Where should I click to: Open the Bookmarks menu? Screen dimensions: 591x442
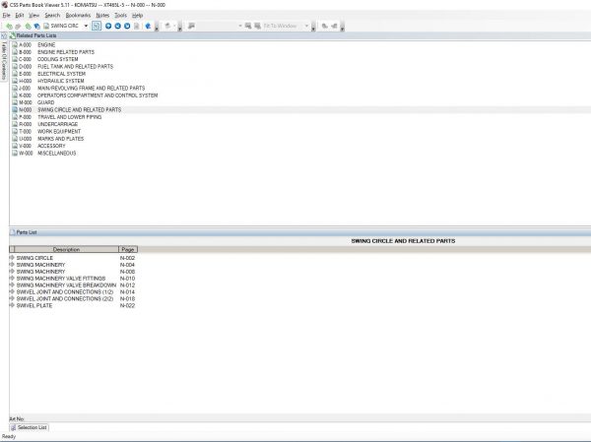coord(78,16)
